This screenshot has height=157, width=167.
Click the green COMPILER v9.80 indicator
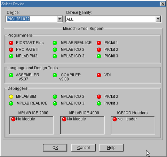point(55,75)
